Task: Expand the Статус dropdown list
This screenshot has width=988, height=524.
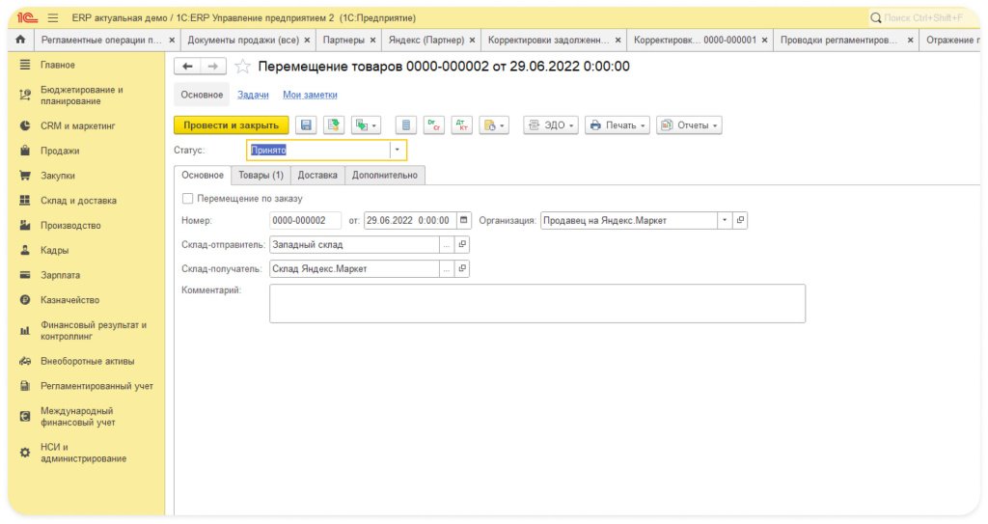Action: click(x=397, y=150)
